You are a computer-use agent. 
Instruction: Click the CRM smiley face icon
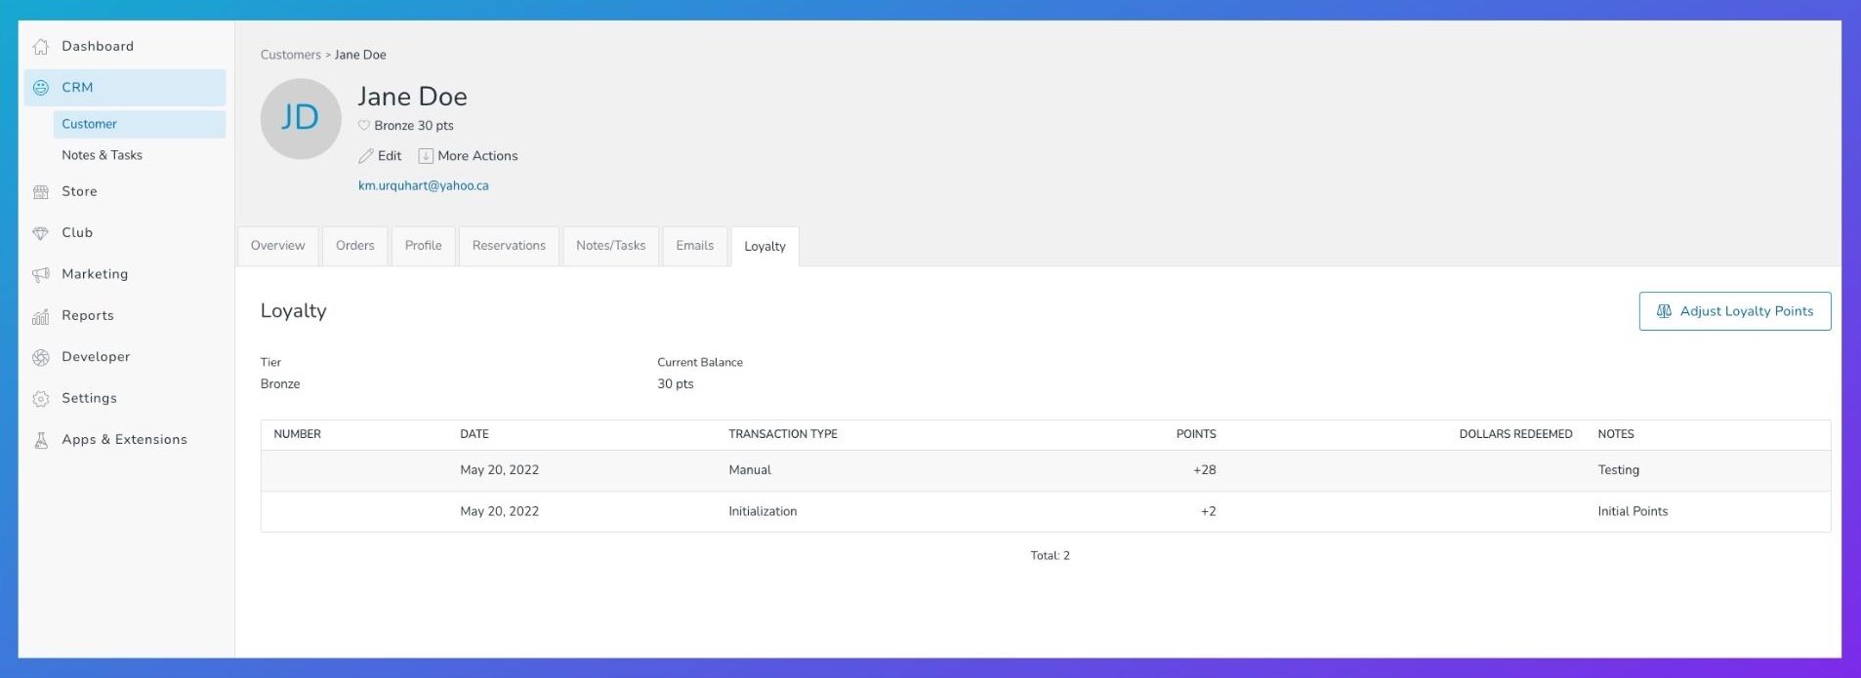coord(41,88)
